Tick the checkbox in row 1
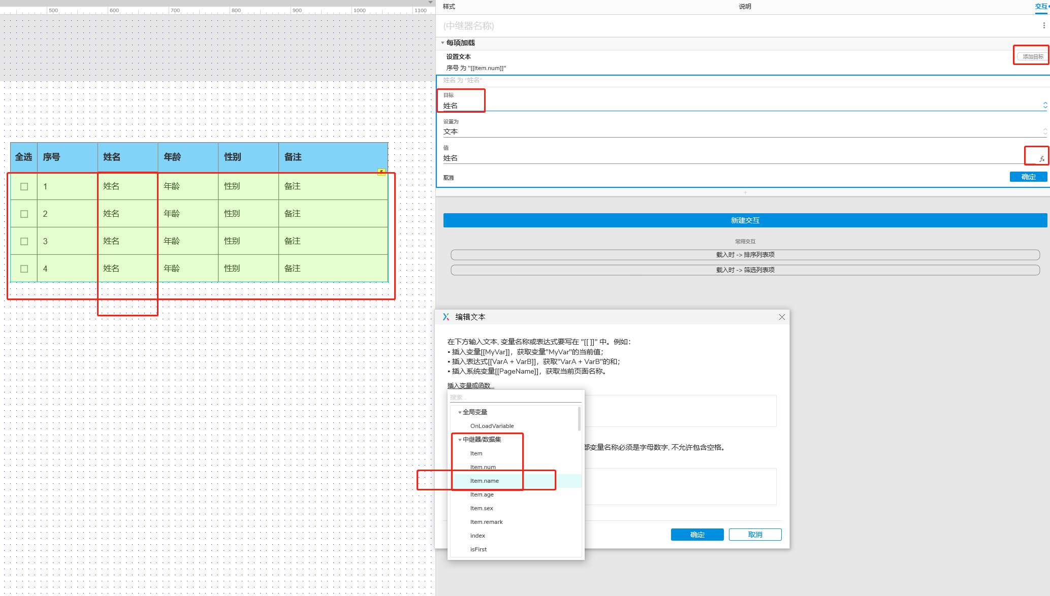Screen dimensions: 1050x596 (24, 186)
